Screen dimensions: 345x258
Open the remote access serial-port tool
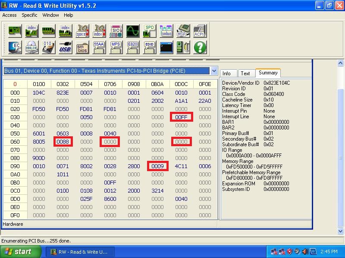183,47
